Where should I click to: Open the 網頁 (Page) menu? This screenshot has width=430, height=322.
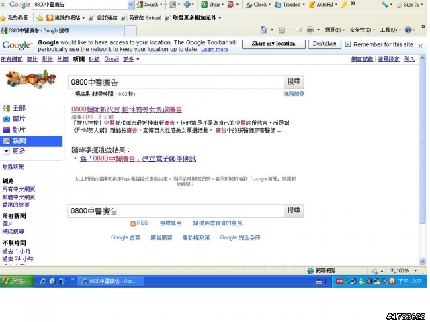click(x=335, y=30)
